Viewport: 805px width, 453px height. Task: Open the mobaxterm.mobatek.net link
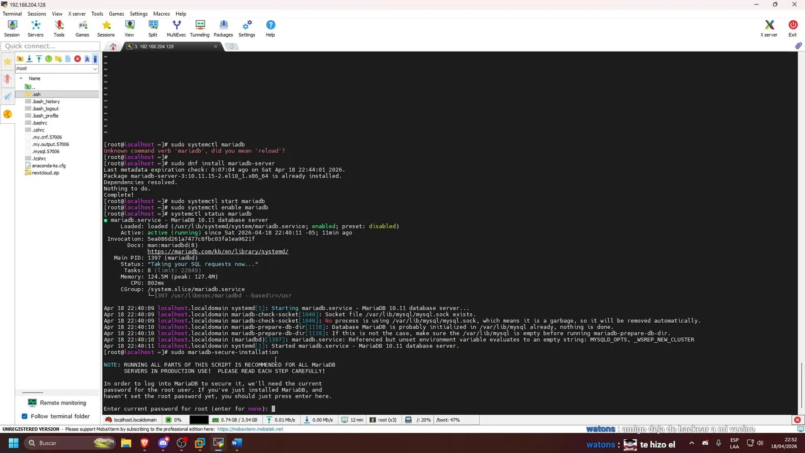click(250, 429)
